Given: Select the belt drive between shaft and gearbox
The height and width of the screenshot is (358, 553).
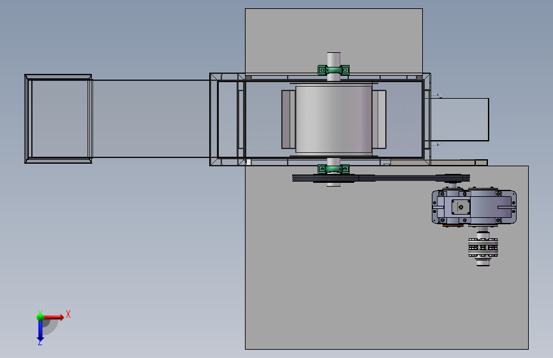Looking at the screenshot, I should pyautogui.click(x=381, y=178).
